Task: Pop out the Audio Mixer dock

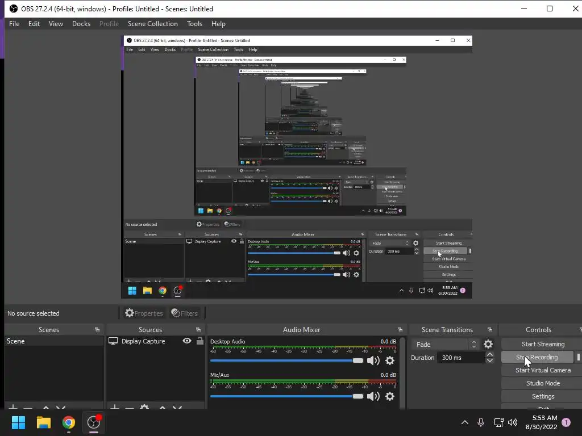Action: point(400,330)
